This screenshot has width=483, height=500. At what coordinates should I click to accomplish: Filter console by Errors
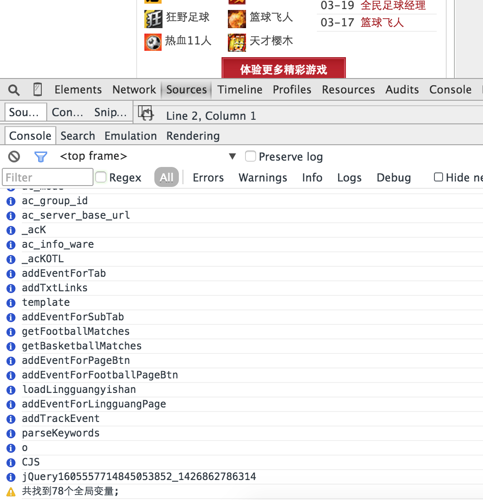(x=208, y=177)
